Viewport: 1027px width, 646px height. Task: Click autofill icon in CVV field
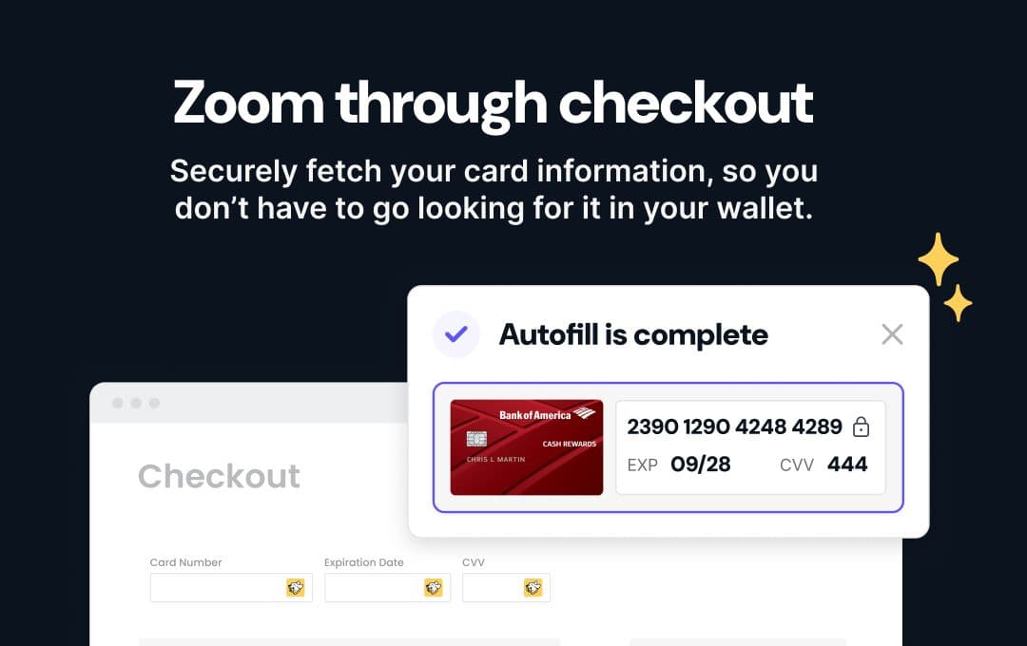(533, 588)
